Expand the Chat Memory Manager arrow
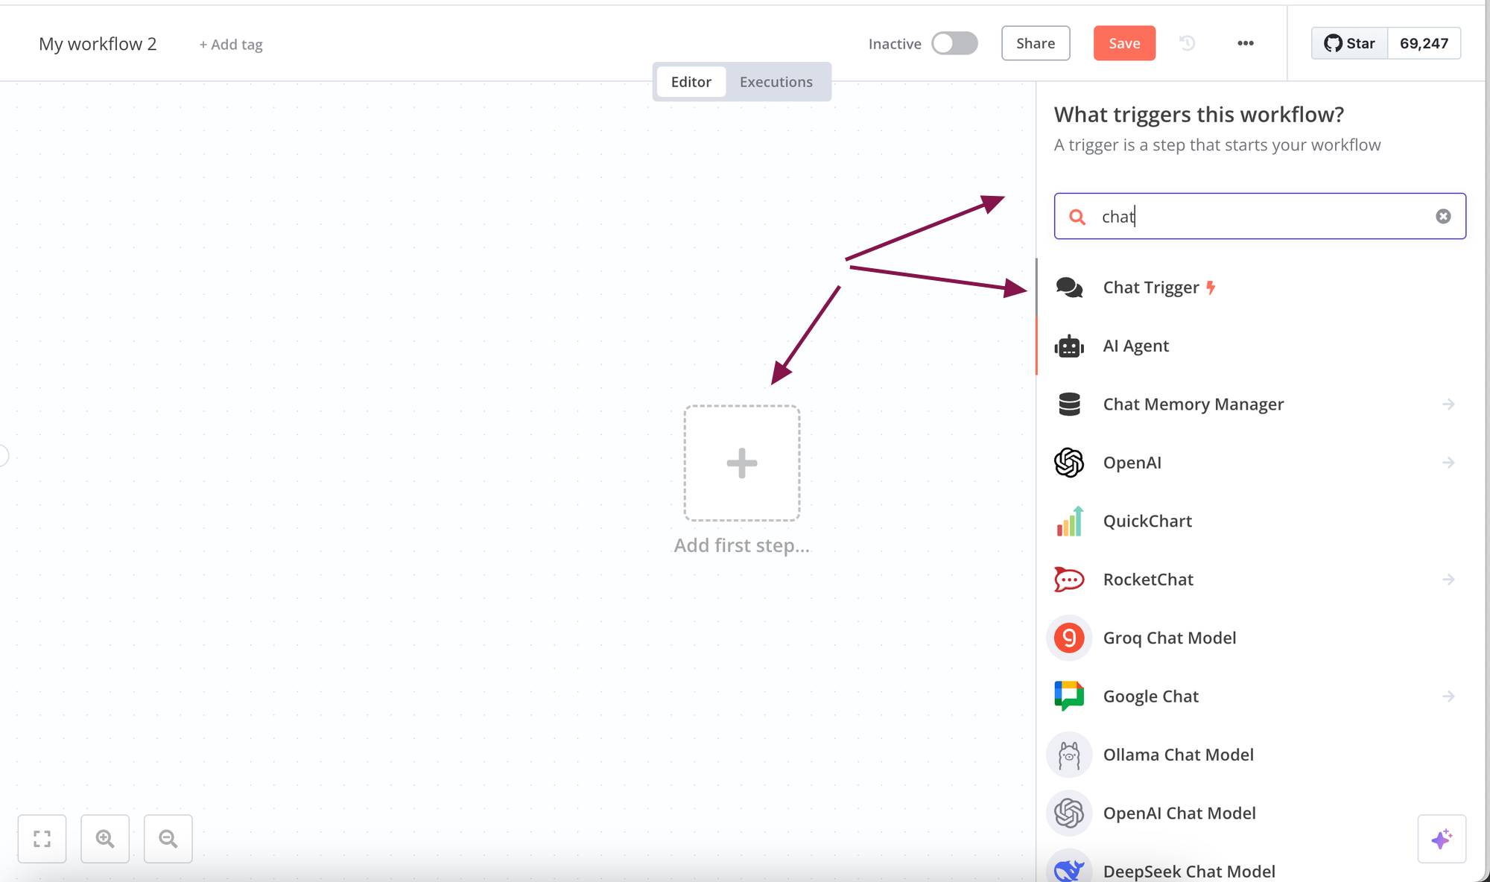This screenshot has height=882, width=1490. point(1448,404)
